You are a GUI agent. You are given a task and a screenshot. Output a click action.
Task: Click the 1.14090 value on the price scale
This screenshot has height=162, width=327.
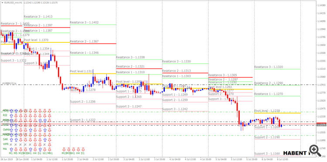321,21
